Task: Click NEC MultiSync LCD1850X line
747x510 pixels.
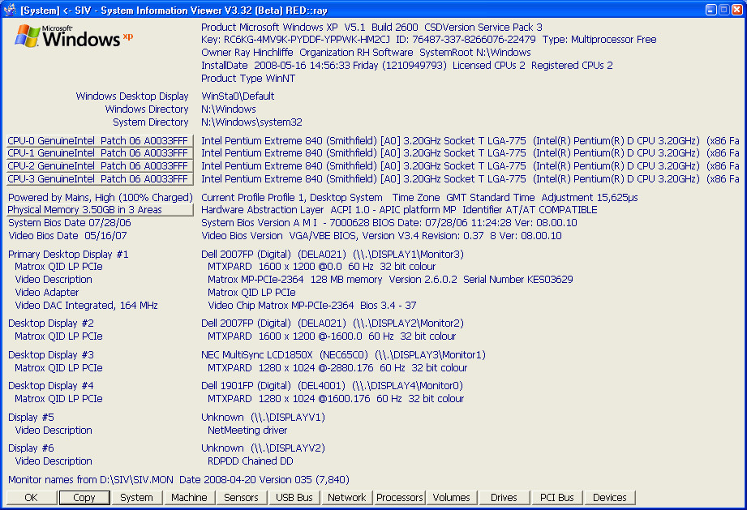Action: point(343,355)
